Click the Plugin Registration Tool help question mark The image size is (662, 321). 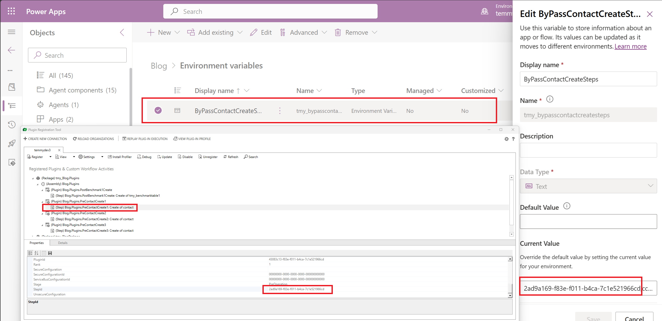tap(513, 139)
